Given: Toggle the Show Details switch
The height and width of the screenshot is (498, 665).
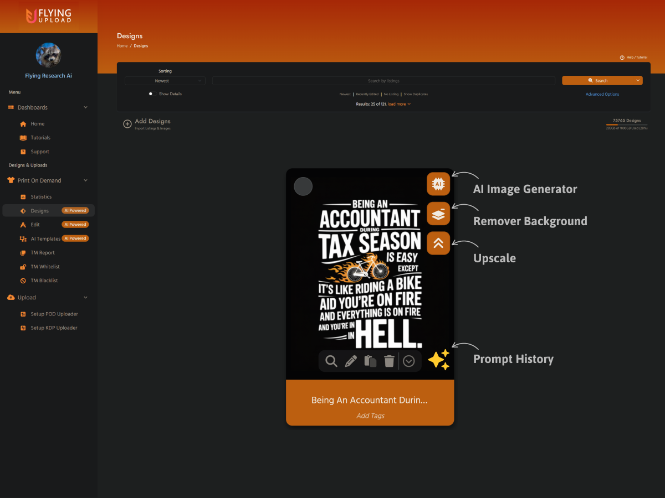Looking at the screenshot, I should (152, 94).
